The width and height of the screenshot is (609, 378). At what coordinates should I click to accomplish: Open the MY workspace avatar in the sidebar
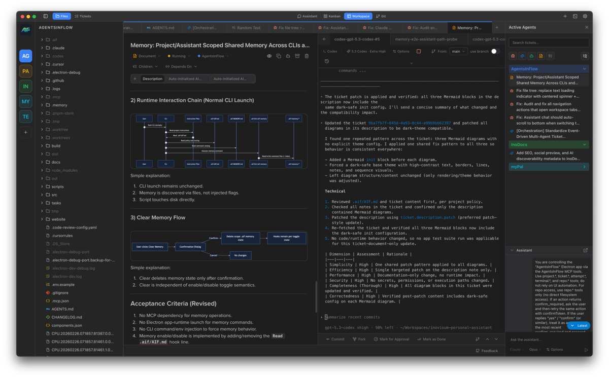[x=25, y=101]
